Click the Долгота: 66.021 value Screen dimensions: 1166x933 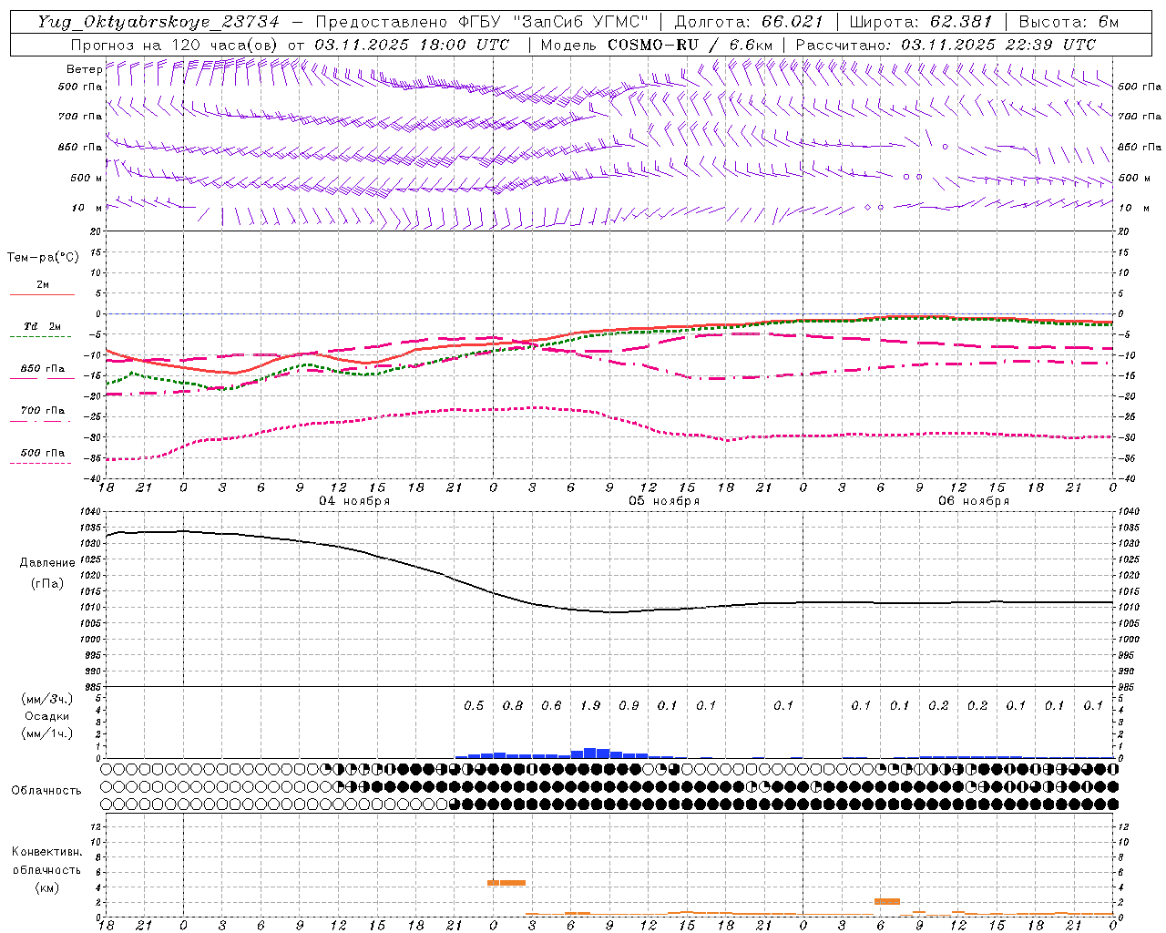click(x=749, y=22)
